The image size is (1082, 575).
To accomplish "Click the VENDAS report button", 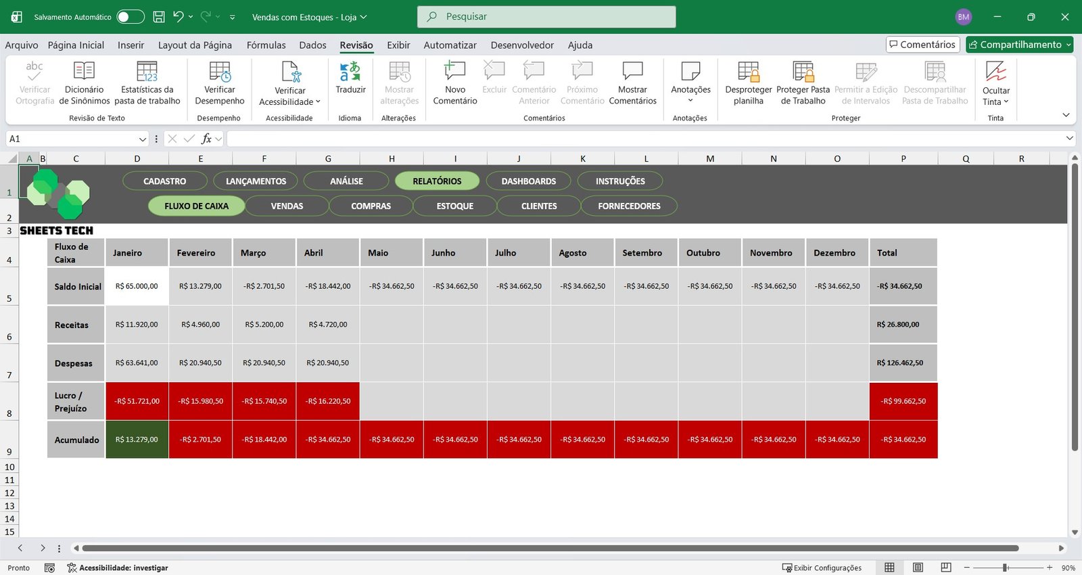I will (287, 206).
